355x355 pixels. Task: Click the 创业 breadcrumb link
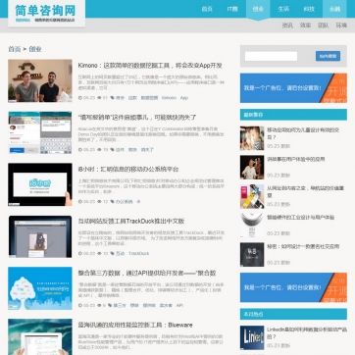35,49
